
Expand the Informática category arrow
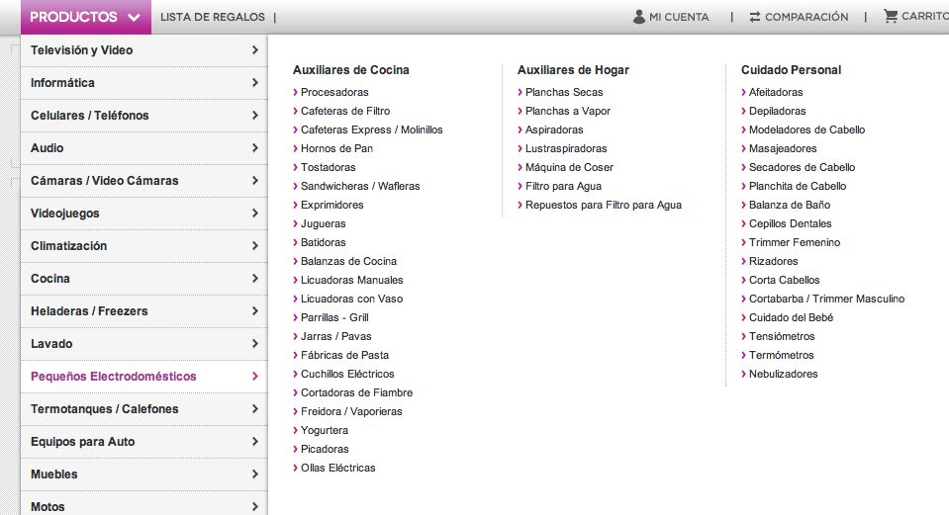(x=254, y=83)
